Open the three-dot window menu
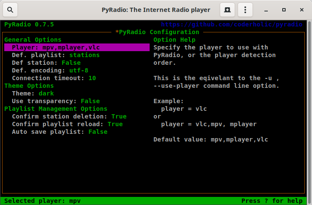This screenshot has width=312, height=205. [x=245, y=10]
